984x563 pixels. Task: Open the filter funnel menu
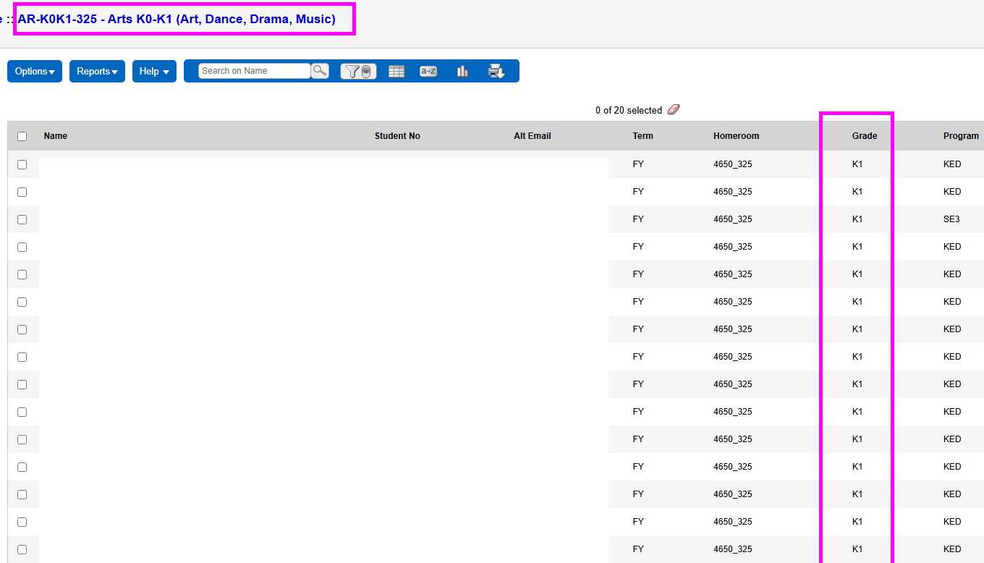358,71
